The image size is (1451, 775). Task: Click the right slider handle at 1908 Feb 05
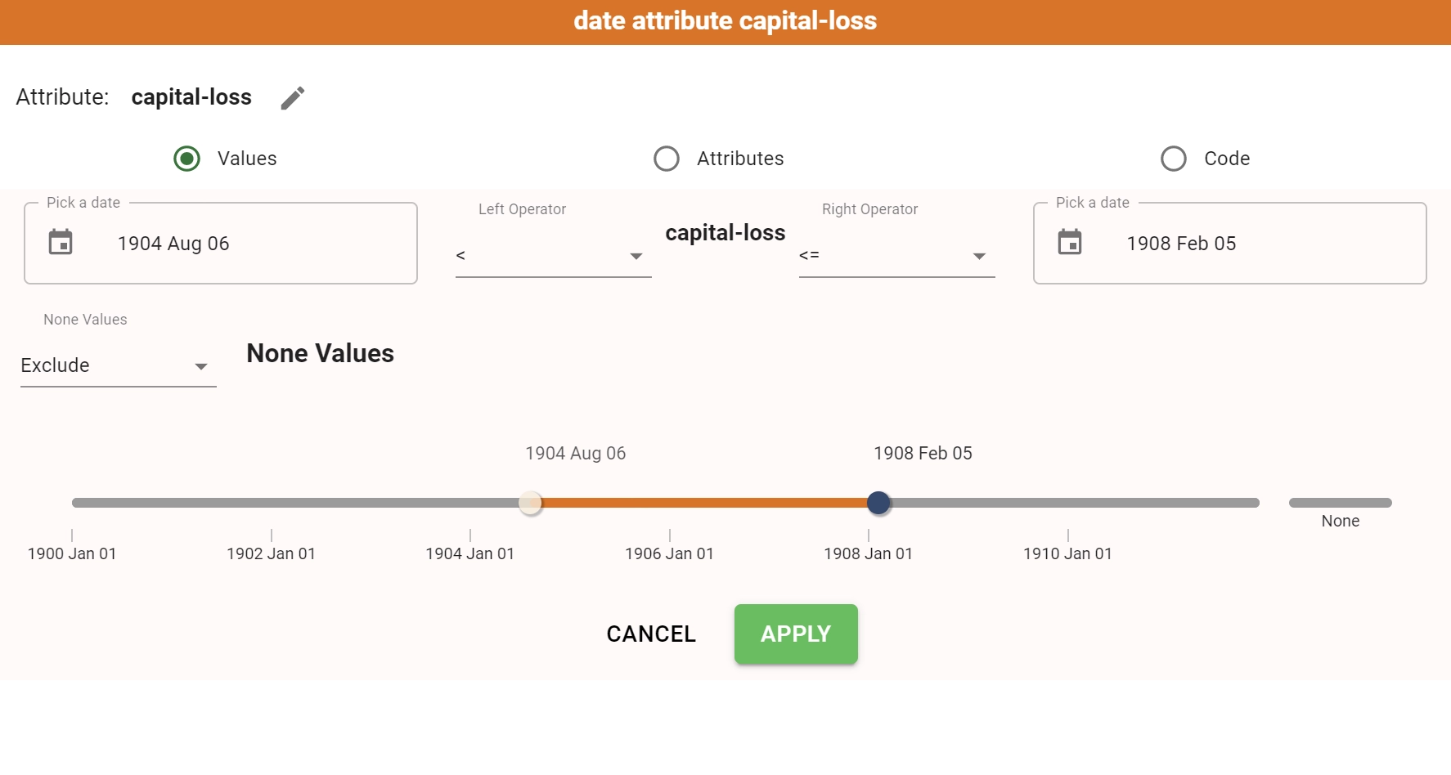click(x=878, y=503)
